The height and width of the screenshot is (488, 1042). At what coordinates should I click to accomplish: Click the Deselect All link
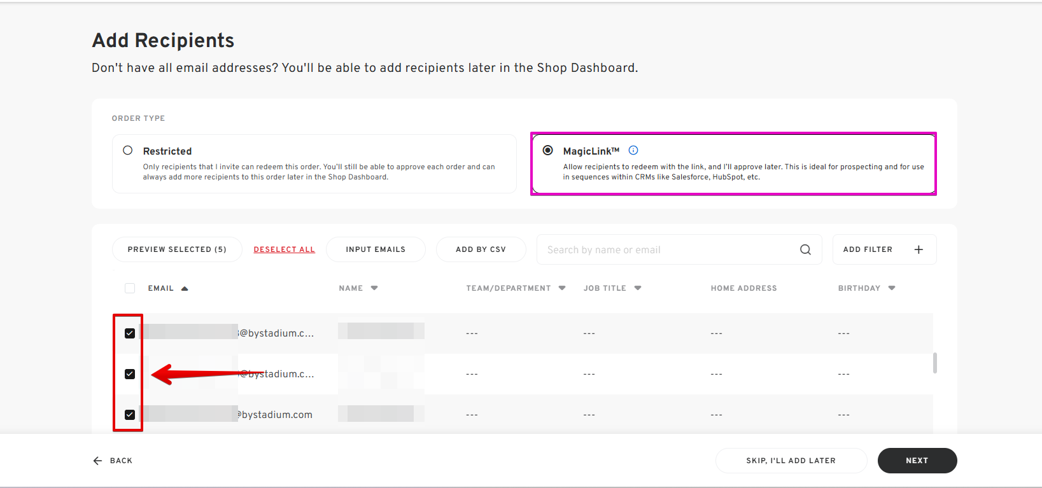(x=284, y=249)
